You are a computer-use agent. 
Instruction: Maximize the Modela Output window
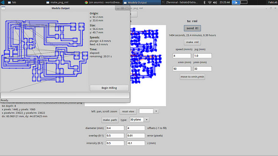122,8
